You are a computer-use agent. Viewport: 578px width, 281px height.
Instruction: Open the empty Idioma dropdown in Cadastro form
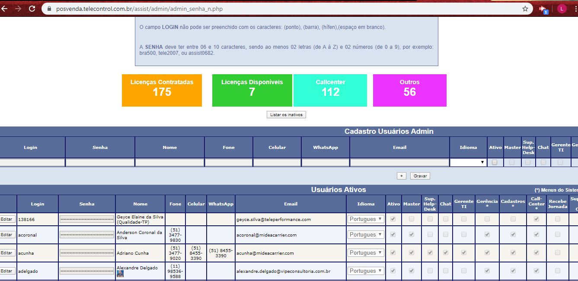pos(468,163)
